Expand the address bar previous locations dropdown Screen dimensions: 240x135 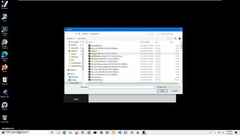(148, 34)
